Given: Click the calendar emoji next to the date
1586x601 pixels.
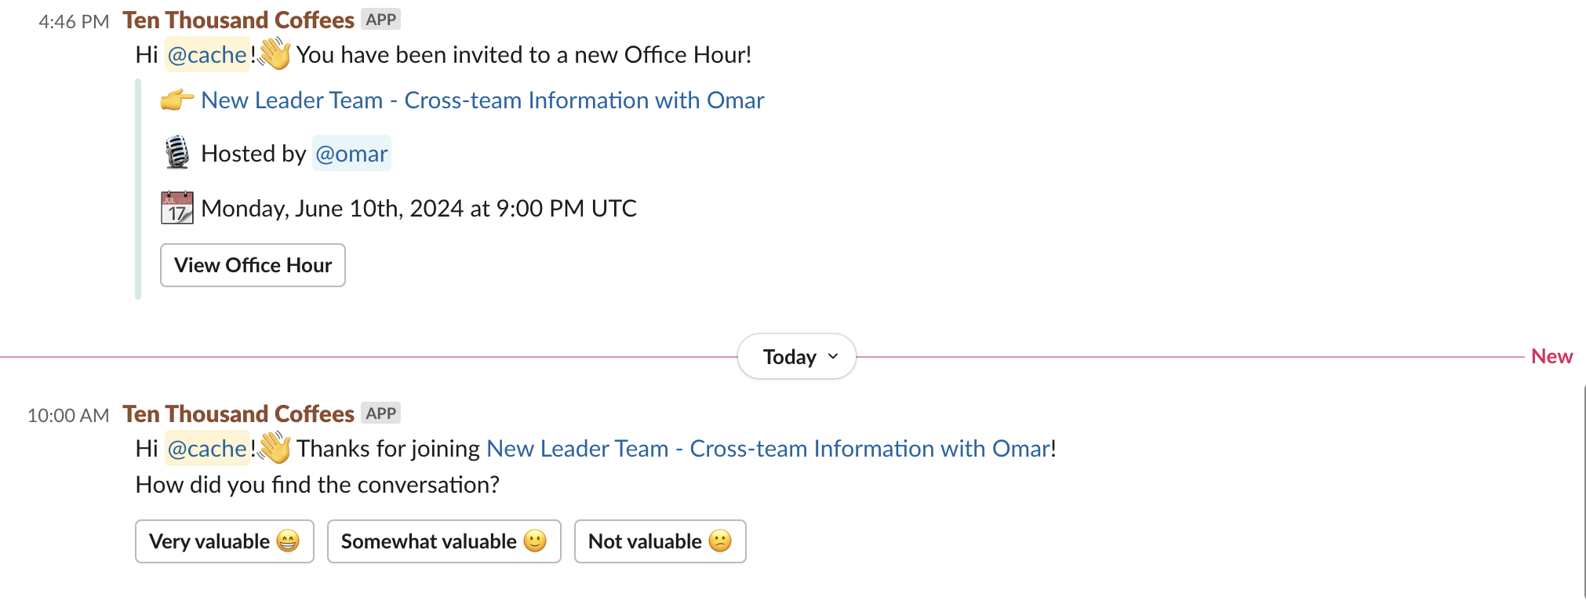Looking at the screenshot, I should pyautogui.click(x=177, y=208).
